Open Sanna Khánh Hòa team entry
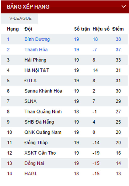129x186 pixels. coord(43,91)
